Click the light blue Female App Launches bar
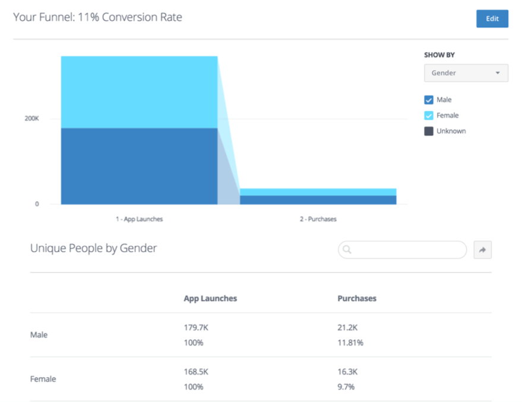The image size is (522, 402). (139, 92)
